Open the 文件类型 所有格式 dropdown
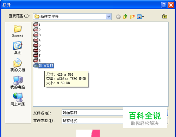 coord(93,121)
